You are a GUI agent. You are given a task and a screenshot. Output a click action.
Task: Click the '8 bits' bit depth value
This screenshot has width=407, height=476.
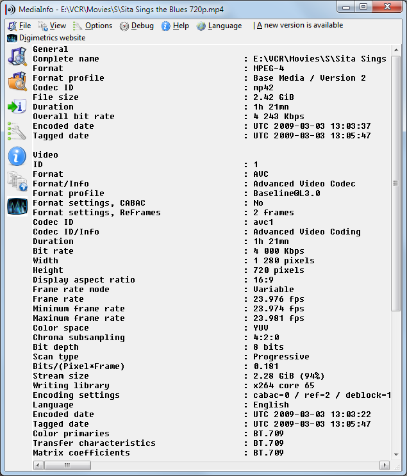pyautogui.click(x=269, y=347)
